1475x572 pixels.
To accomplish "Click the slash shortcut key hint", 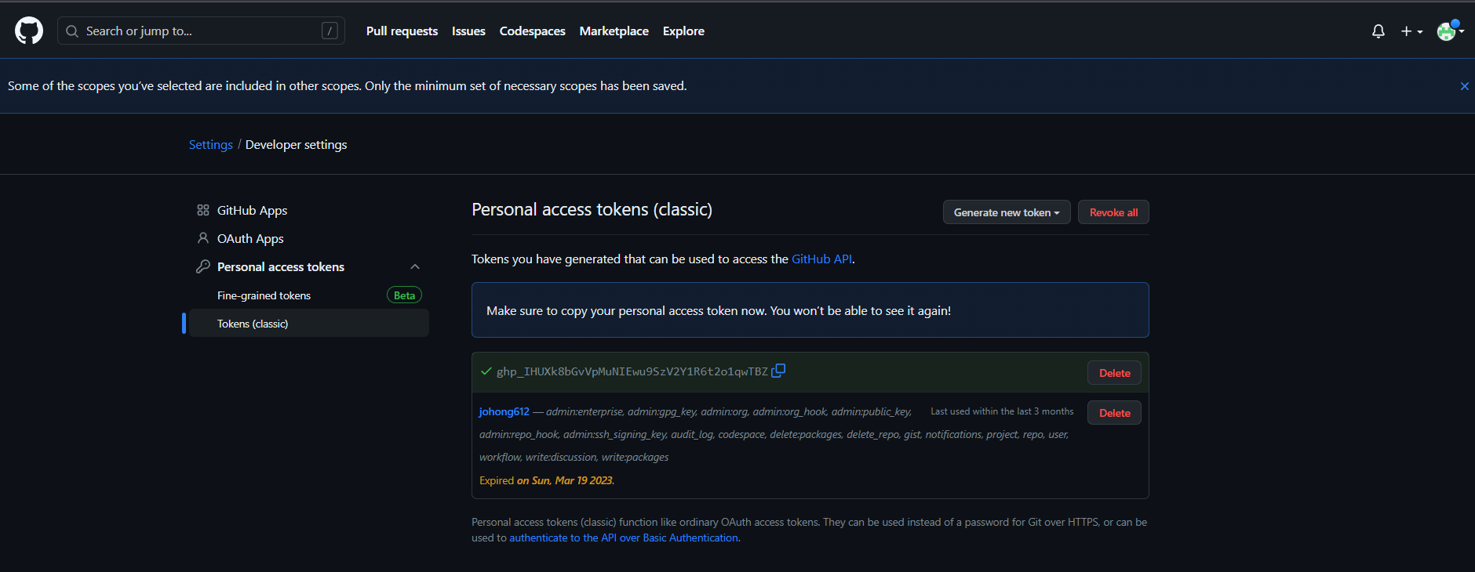I will 330,31.
